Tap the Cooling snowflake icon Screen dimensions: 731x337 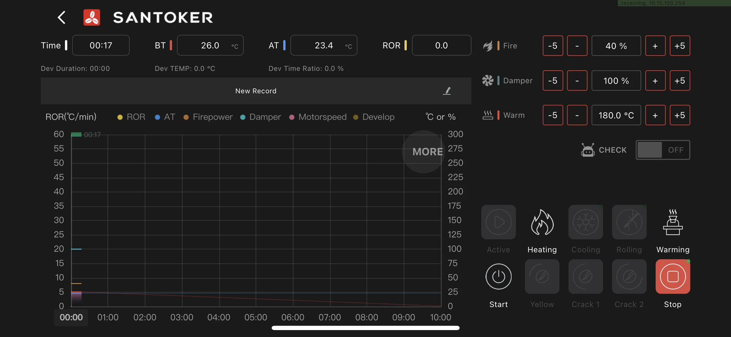point(585,222)
